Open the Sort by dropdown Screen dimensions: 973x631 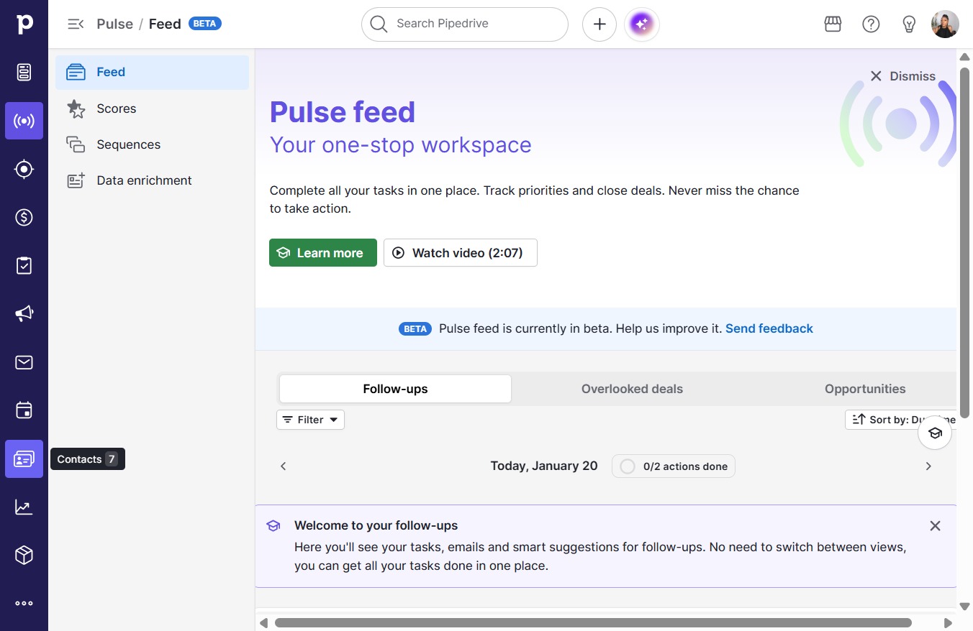point(900,420)
